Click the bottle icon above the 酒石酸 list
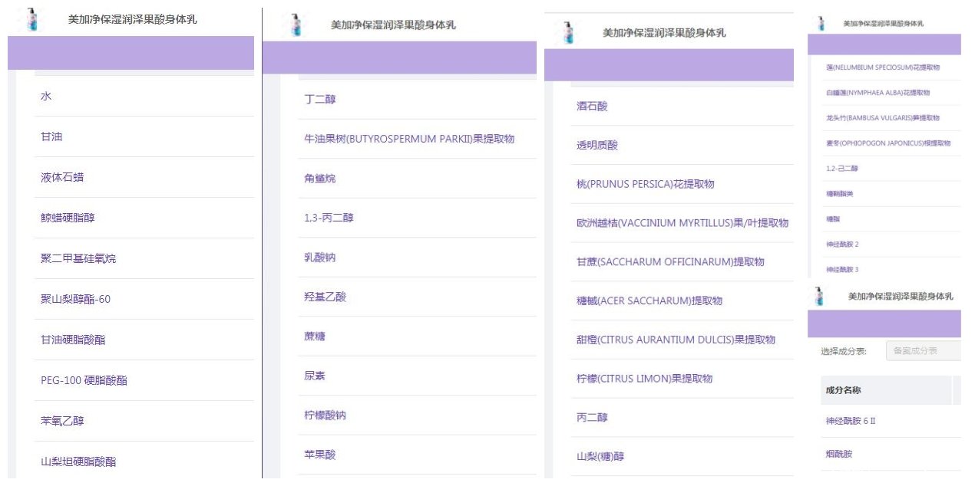Screen dimensions: 975x486 [567, 32]
